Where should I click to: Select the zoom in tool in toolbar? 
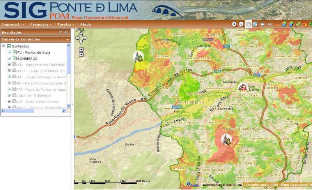point(234,24)
